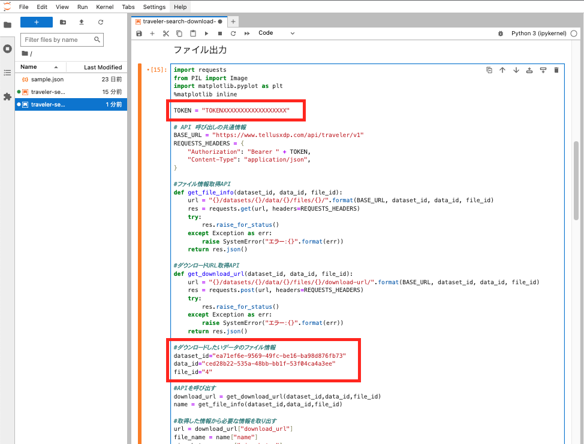Insert a cell below via cell toolbar
This screenshot has height=444, width=584.
[543, 70]
